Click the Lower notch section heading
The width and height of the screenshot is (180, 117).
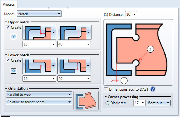coord(19,55)
